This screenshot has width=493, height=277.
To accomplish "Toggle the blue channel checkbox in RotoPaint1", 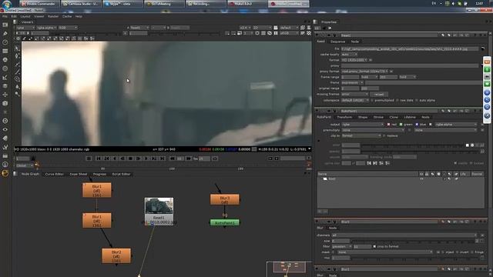I will tap(417, 125).
